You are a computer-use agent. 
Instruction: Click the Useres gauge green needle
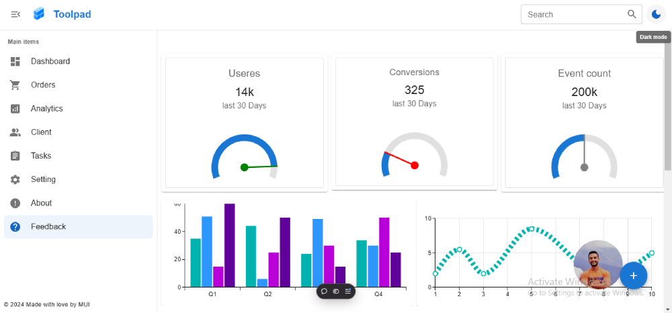259,167
